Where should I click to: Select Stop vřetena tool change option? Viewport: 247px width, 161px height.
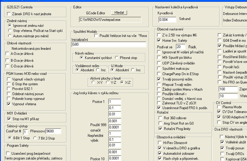coord(10,31)
